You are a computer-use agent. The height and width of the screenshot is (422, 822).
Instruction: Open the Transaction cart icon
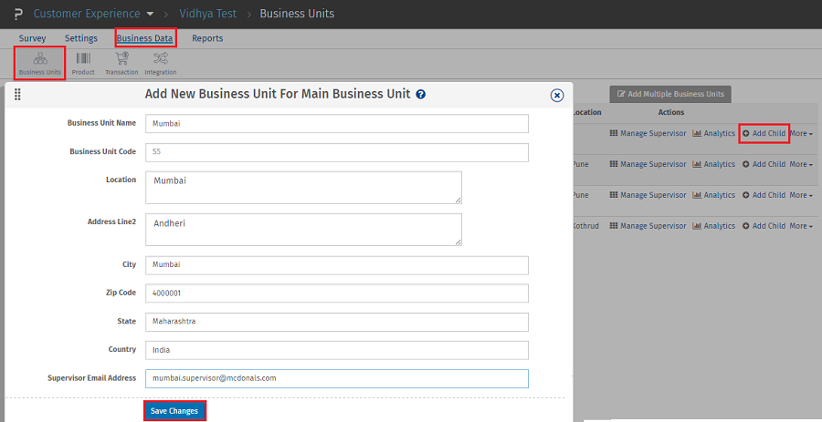click(121, 63)
